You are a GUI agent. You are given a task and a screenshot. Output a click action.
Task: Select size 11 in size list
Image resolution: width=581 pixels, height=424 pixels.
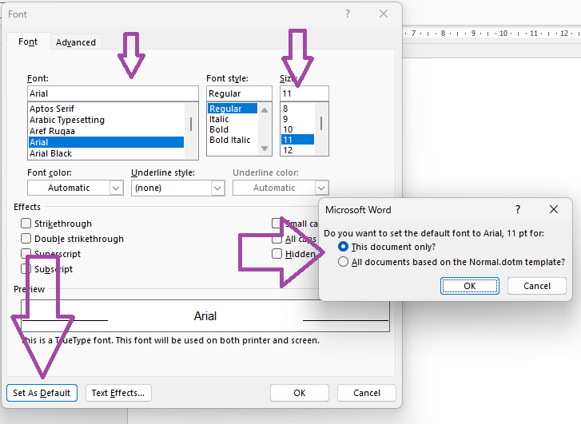pyautogui.click(x=297, y=140)
